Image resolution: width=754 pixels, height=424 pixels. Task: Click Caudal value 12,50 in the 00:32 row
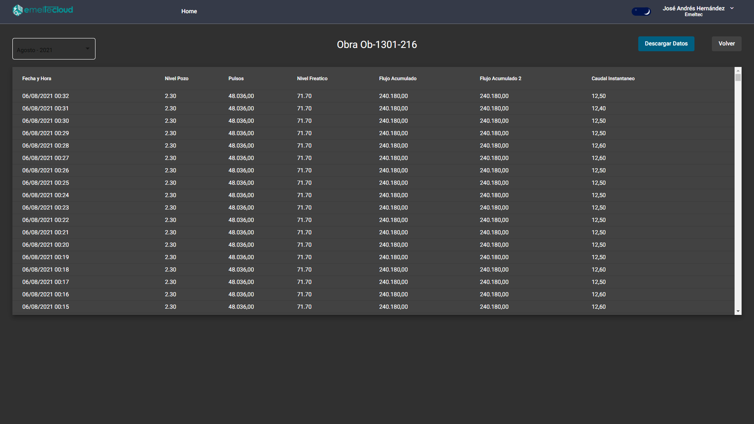(599, 96)
